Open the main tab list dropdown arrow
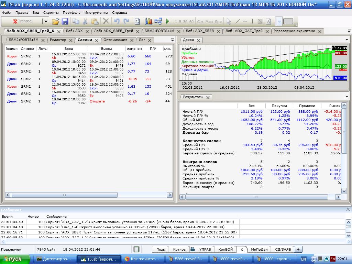352x264 pixels. point(349,31)
